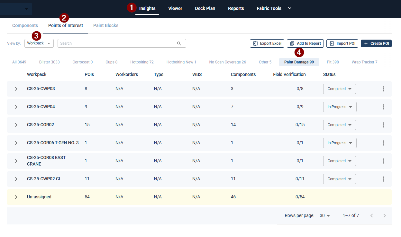The width and height of the screenshot is (401, 237).
Task: Open three-dot menu for CS-25-CWP04 row
Action: (383, 107)
